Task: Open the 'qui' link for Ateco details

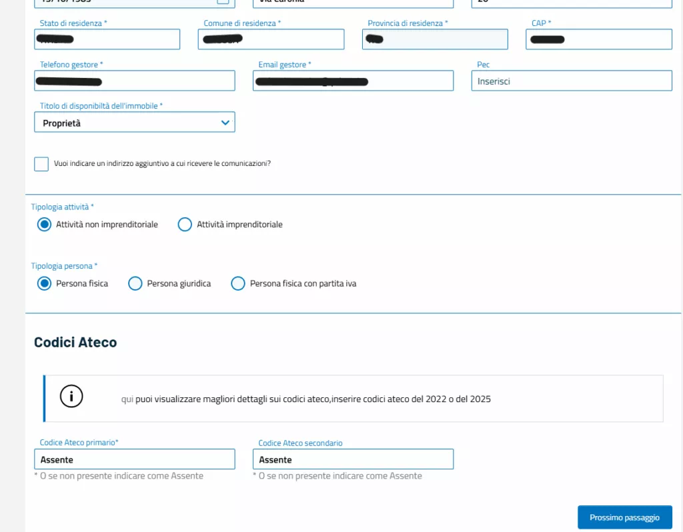Action: pyautogui.click(x=127, y=399)
